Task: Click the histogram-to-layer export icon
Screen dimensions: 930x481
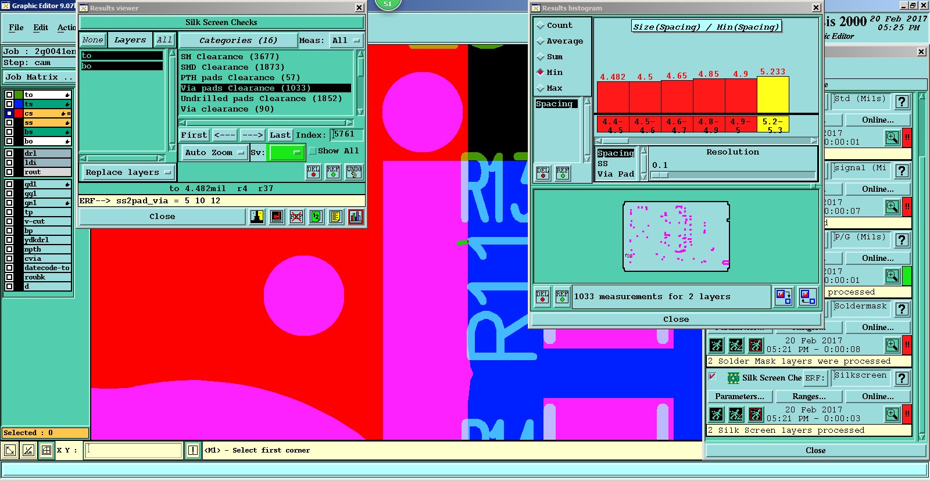Action: click(x=784, y=297)
